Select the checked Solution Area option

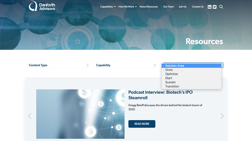coord(175,66)
